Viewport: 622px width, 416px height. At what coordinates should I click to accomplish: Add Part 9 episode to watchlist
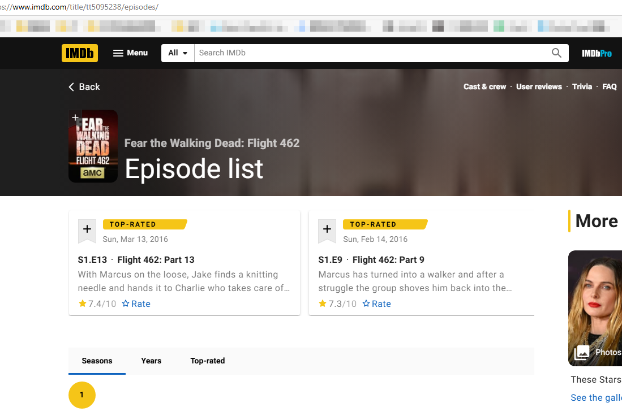point(327,230)
